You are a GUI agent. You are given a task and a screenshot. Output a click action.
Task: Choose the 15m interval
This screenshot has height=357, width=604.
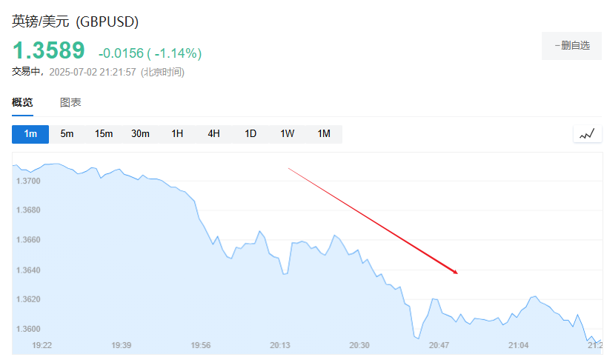(104, 134)
